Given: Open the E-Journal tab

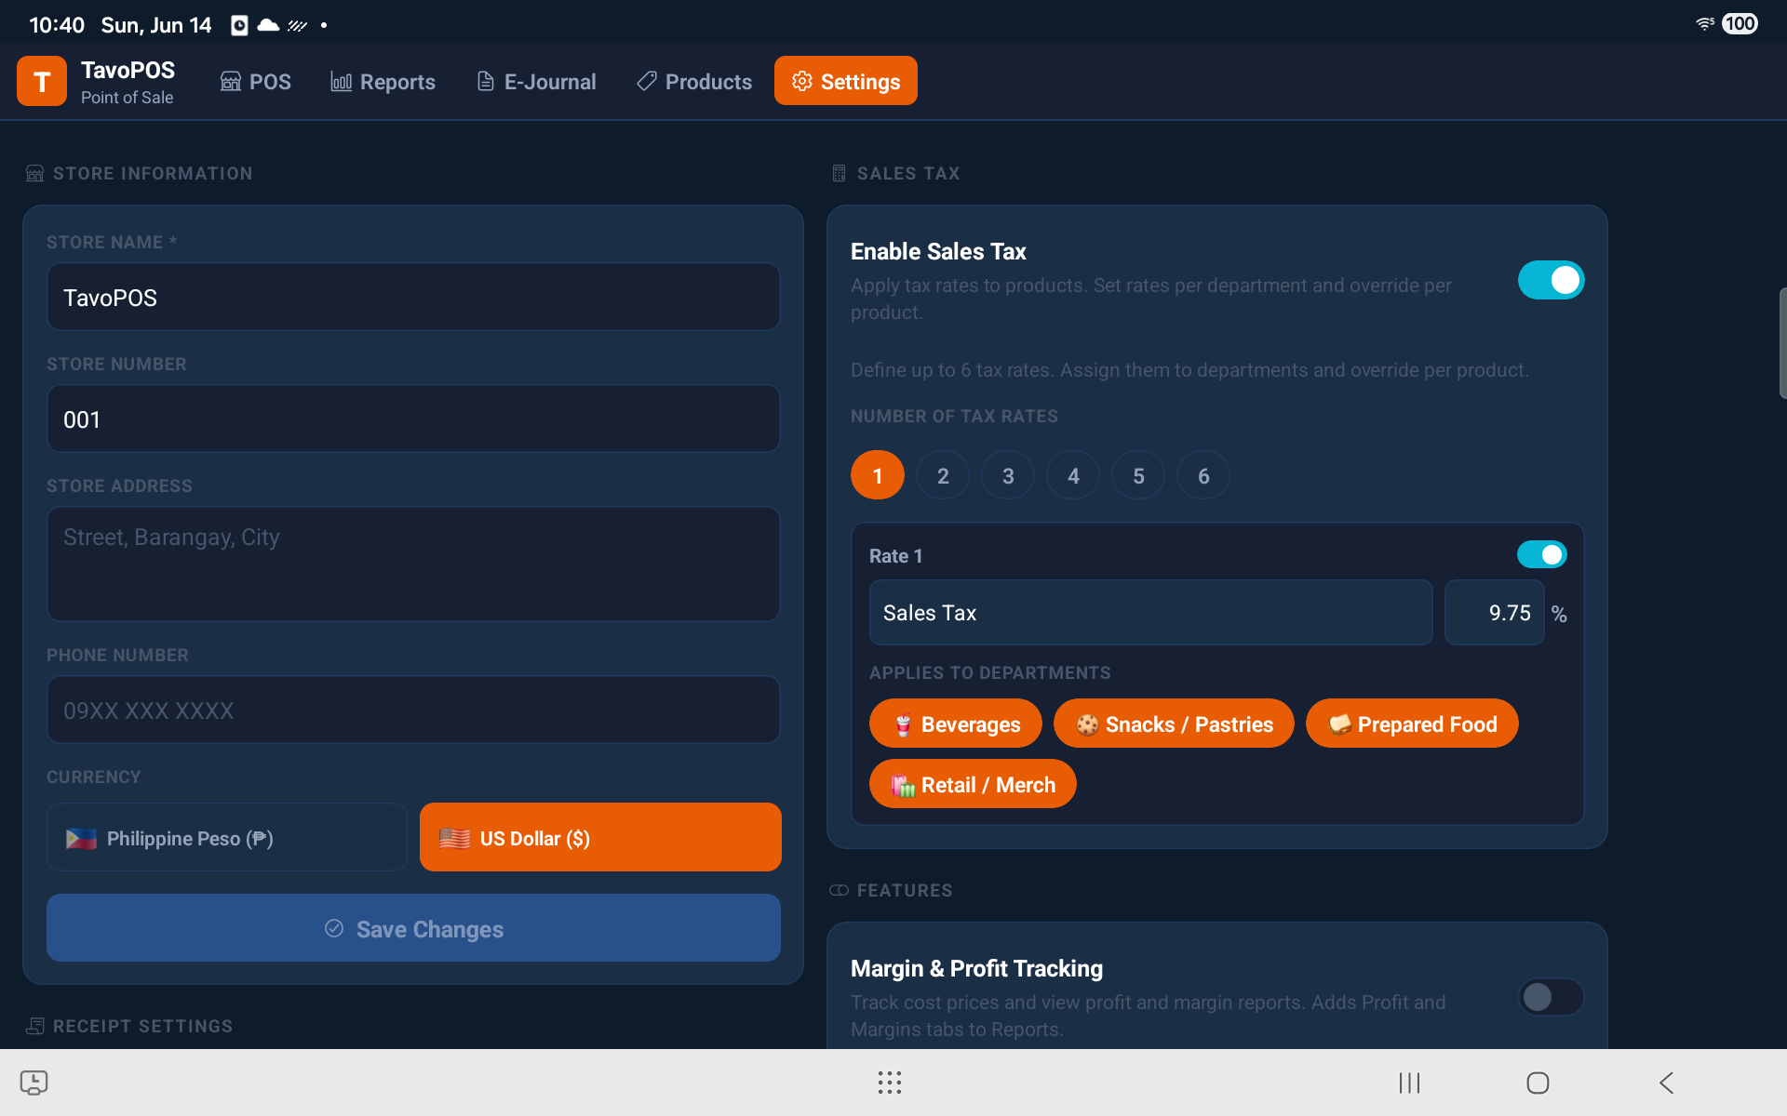Looking at the screenshot, I should click(536, 82).
